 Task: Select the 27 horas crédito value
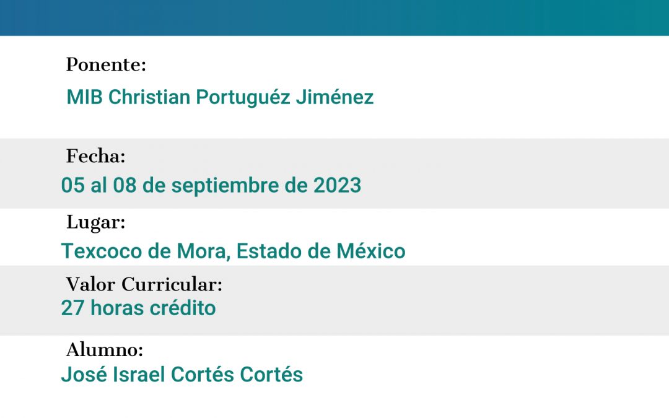(138, 308)
